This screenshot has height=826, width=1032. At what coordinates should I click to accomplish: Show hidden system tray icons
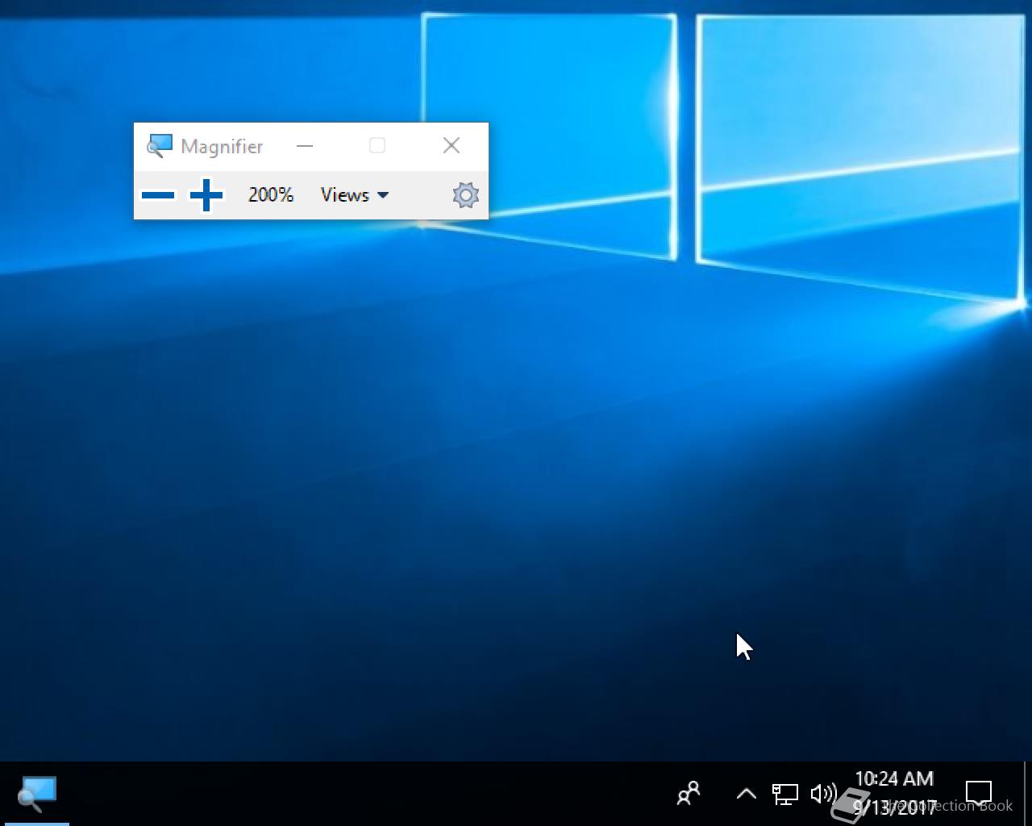click(x=747, y=794)
